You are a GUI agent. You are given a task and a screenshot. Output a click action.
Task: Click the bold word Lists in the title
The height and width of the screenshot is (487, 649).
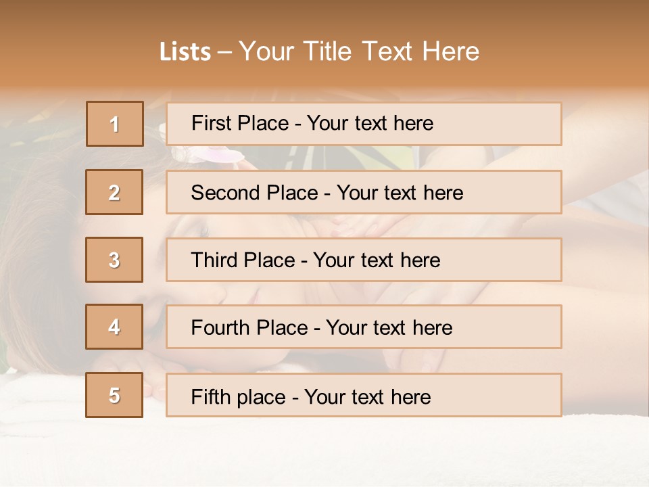tap(185, 52)
